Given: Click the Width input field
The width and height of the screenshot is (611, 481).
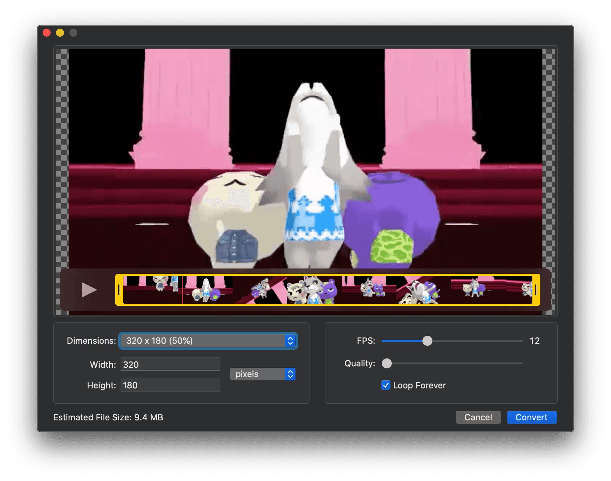Looking at the screenshot, I should click(170, 364).
